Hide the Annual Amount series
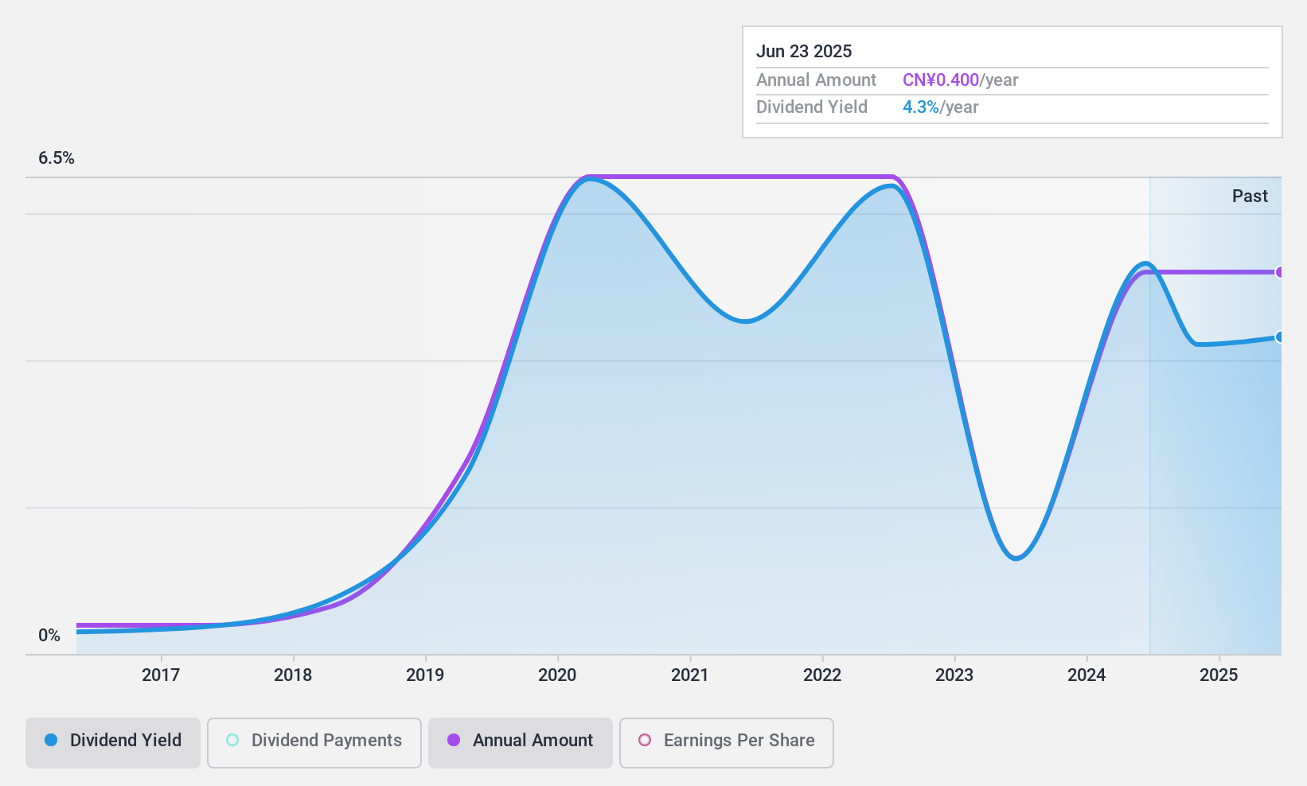Viewport: 1307px width, 786px height. click(520, 741)
